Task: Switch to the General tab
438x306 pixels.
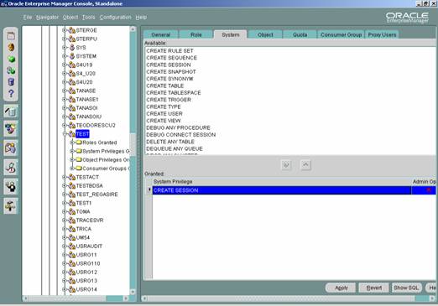Action: pos(161,34)
